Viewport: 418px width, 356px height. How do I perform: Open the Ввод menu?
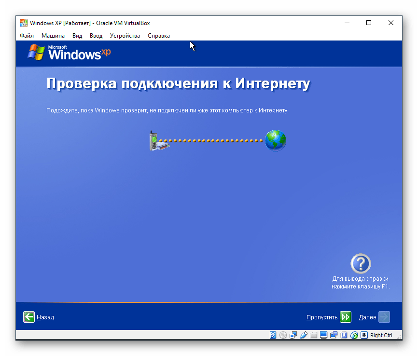pyautogui.click(x=96, y=36)
